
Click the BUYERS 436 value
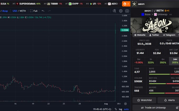coord(151,91)
